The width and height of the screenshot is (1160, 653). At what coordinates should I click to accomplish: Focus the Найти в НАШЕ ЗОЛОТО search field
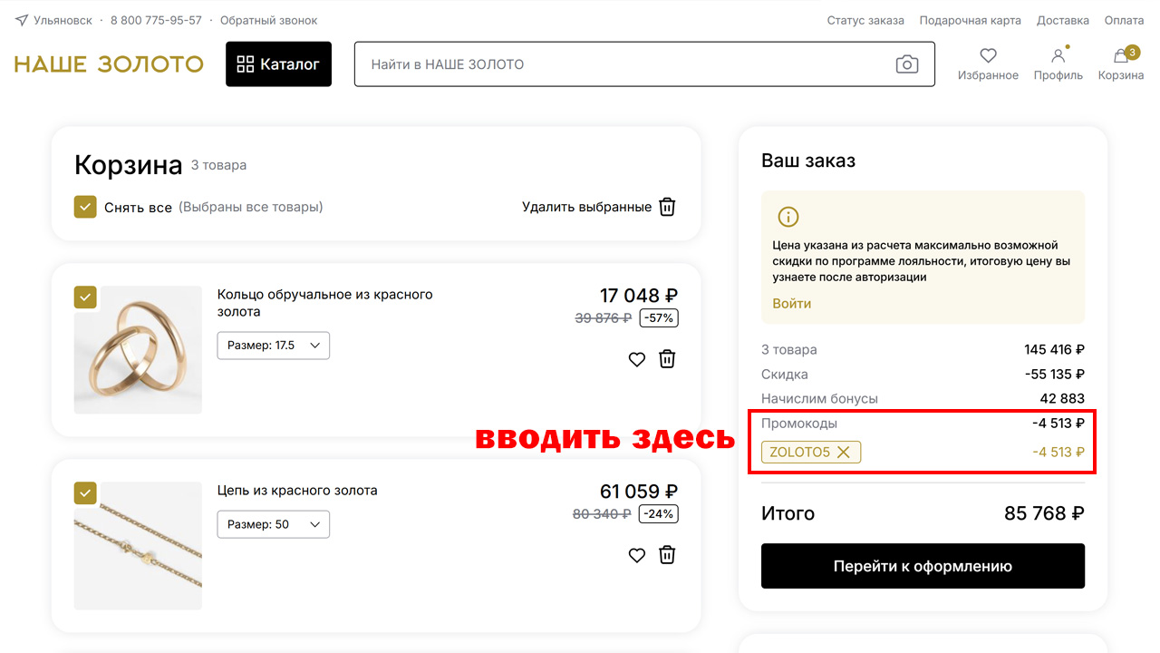tap(644, 64)
